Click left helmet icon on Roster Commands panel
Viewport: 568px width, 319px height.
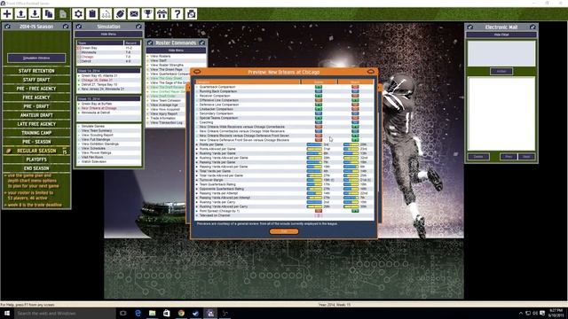click(150, 43)
